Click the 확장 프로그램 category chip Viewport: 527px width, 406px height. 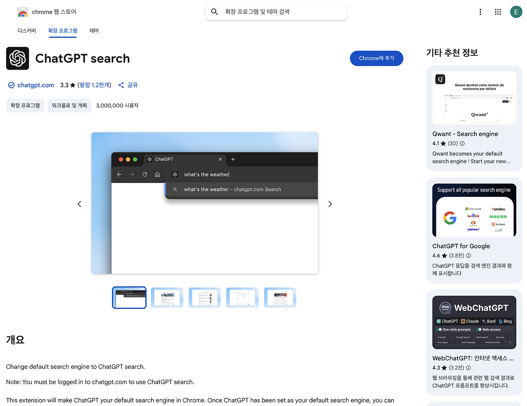pos(25,106)
